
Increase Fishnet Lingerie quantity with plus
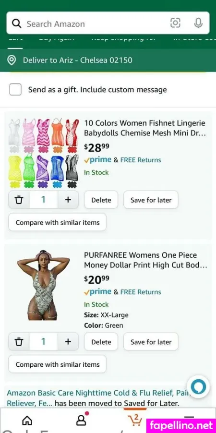click(68, 200)
